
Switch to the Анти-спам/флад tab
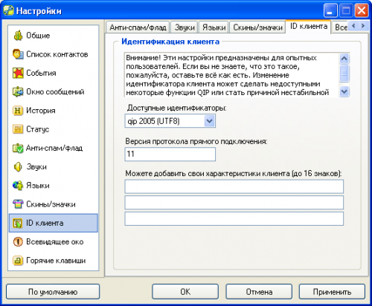tap(138, 27)
